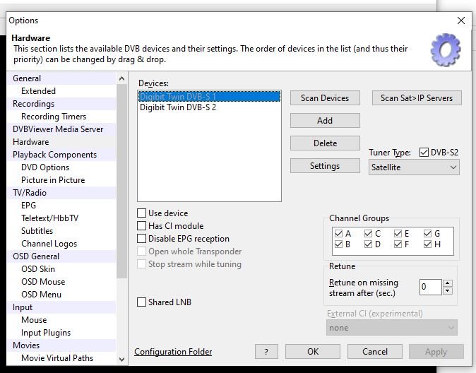Select Digibit Twin DVB-S 2 device
The image size is (476, 373).
(x=178, y=108)
